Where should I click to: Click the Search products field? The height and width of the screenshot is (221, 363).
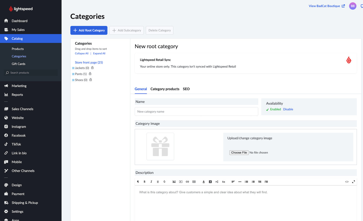click(31, 73)
